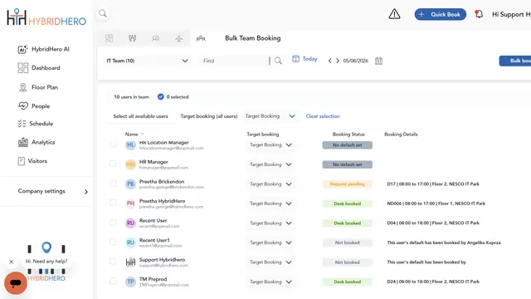Go to next date arrow
The height and width of the screenshot is (299, 531).
coord(338,61)
